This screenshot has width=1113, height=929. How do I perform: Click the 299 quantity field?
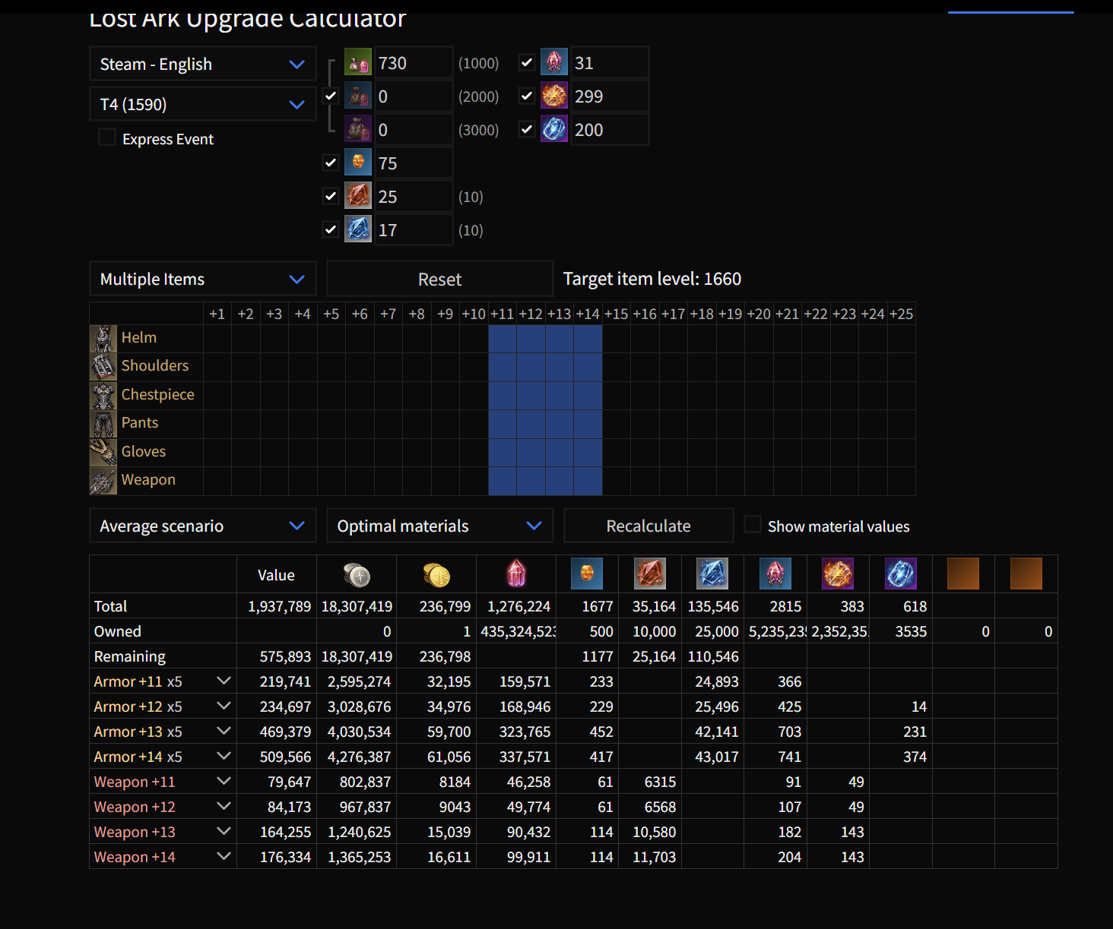(610, 96)
